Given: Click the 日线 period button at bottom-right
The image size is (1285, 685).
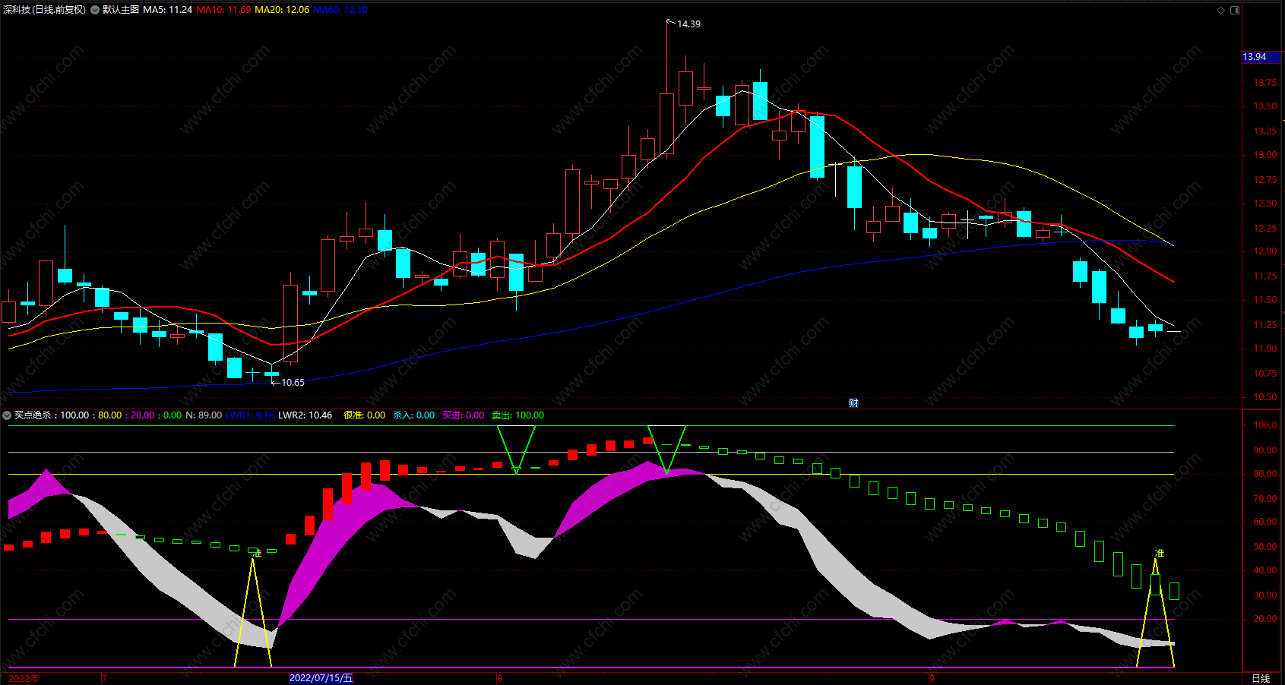Looking at the screenshot, I should (1261, 678).
